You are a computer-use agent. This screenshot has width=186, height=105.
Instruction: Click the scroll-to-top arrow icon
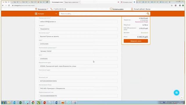click(x=182, y=98)
